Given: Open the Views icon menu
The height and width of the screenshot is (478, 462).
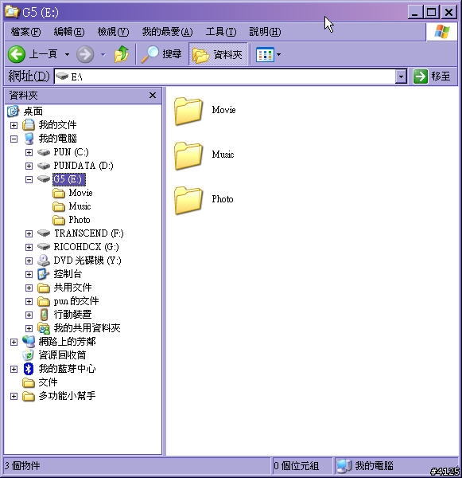Looking at the screenshot, I should point(268,55).
